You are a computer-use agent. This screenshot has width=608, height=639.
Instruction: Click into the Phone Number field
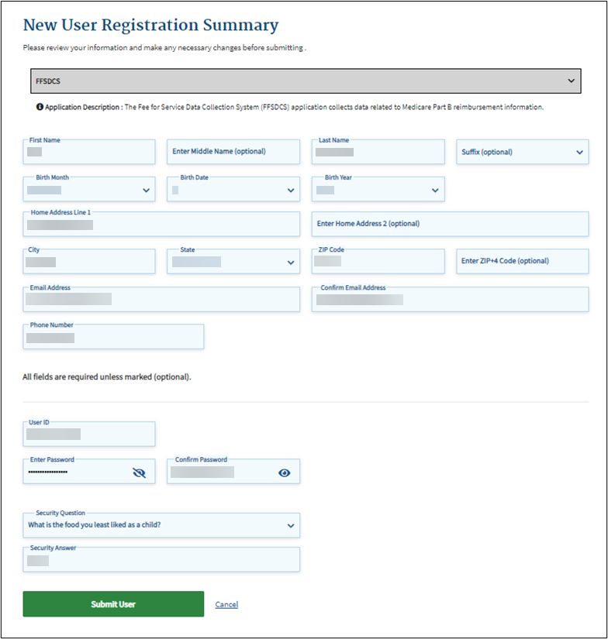click(113, 338)
